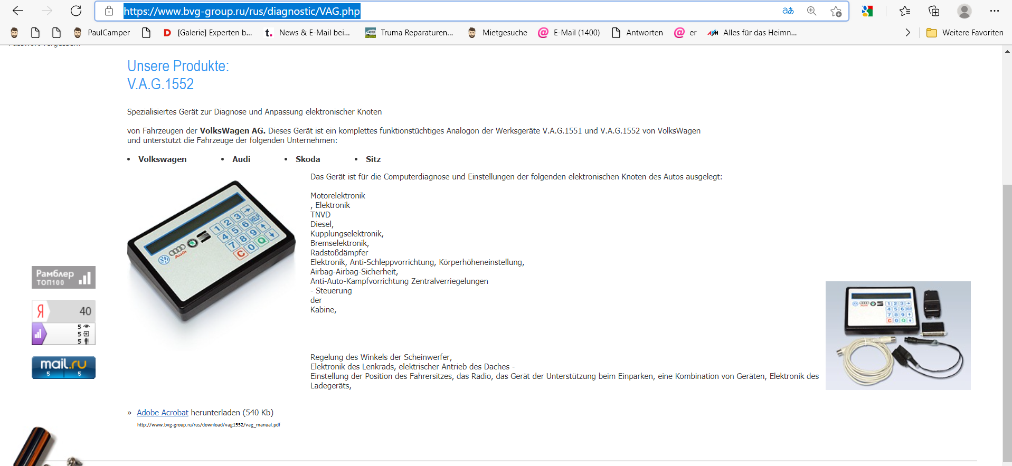Open the favorites list icon
1012x466 pixels.
tap(905, 11)
